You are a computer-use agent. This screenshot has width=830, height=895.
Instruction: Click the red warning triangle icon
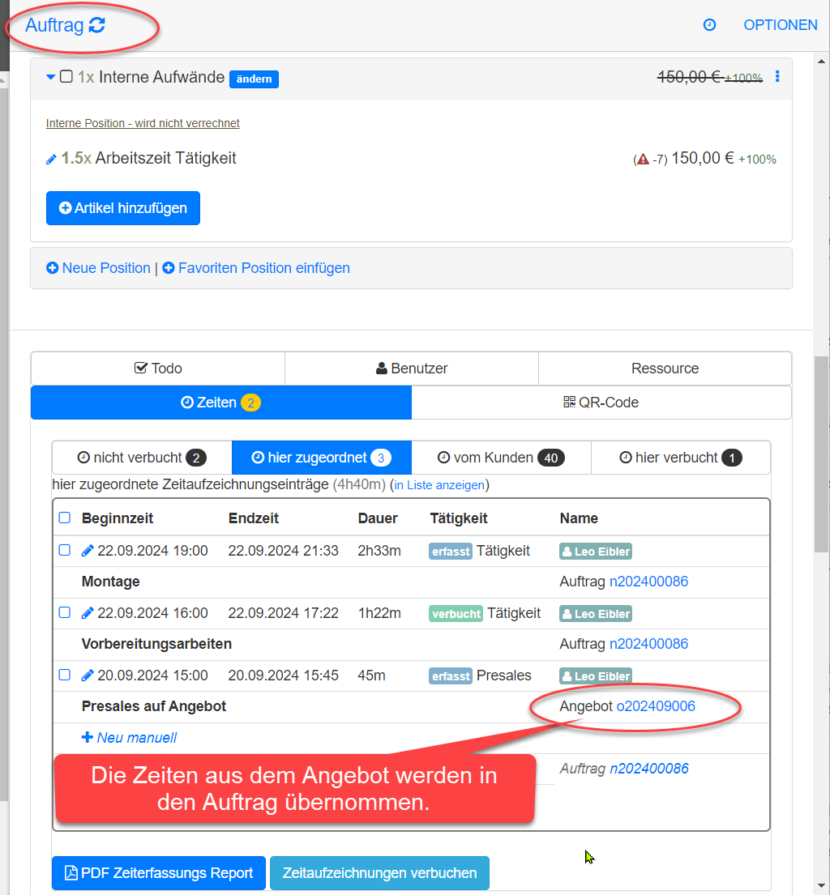(x=644, y=160)
